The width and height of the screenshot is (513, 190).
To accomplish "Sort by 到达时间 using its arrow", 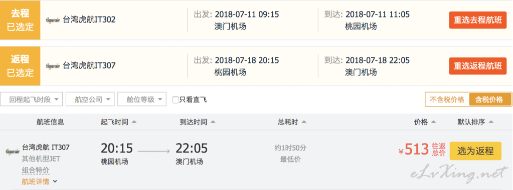I will click(x=213, y=122).
